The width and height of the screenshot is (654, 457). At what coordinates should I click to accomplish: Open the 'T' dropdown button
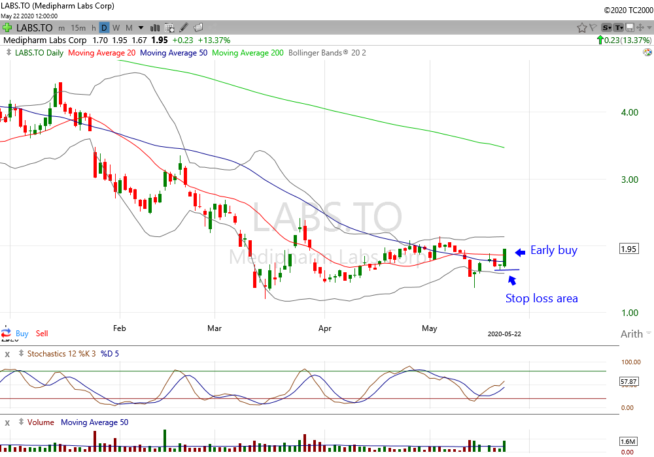tap(619, 28)
